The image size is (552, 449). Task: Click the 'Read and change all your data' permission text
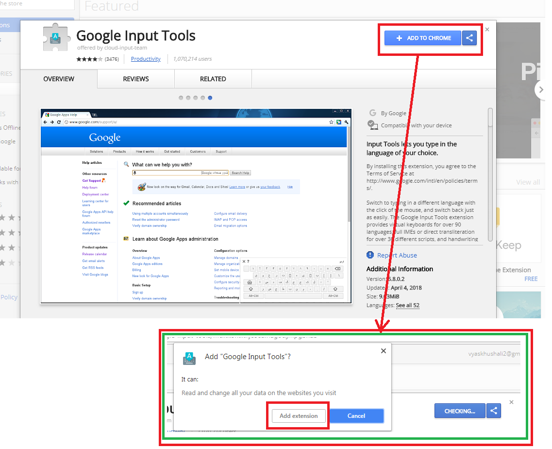[259, 393]
